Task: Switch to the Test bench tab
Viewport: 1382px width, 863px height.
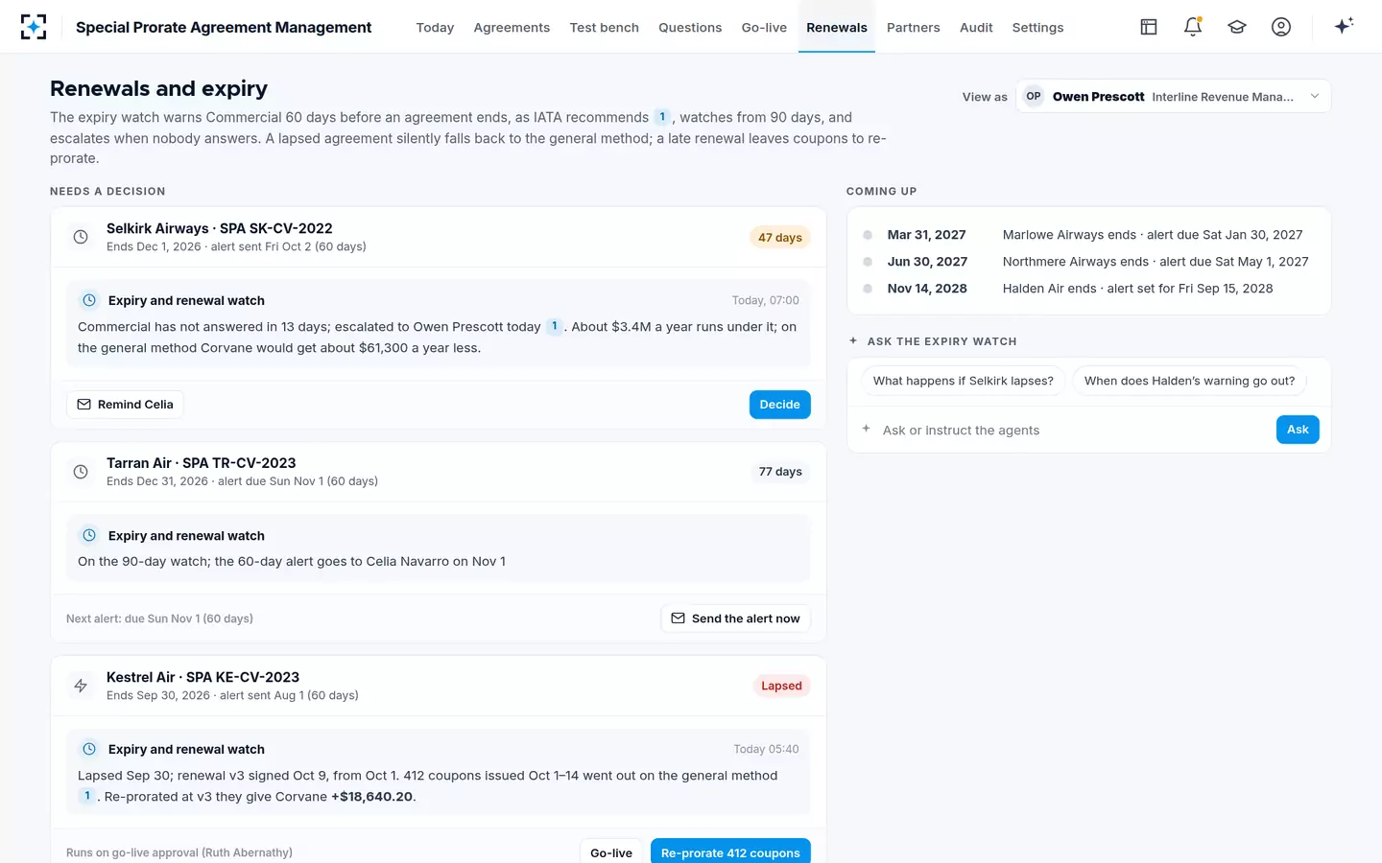Action: 604,28
